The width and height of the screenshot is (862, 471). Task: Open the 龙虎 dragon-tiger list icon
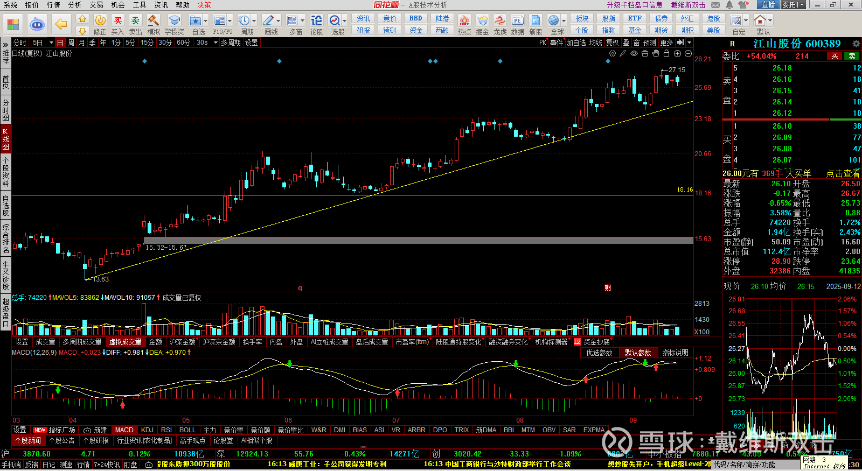pyautogui.click(x=500, y=22)
